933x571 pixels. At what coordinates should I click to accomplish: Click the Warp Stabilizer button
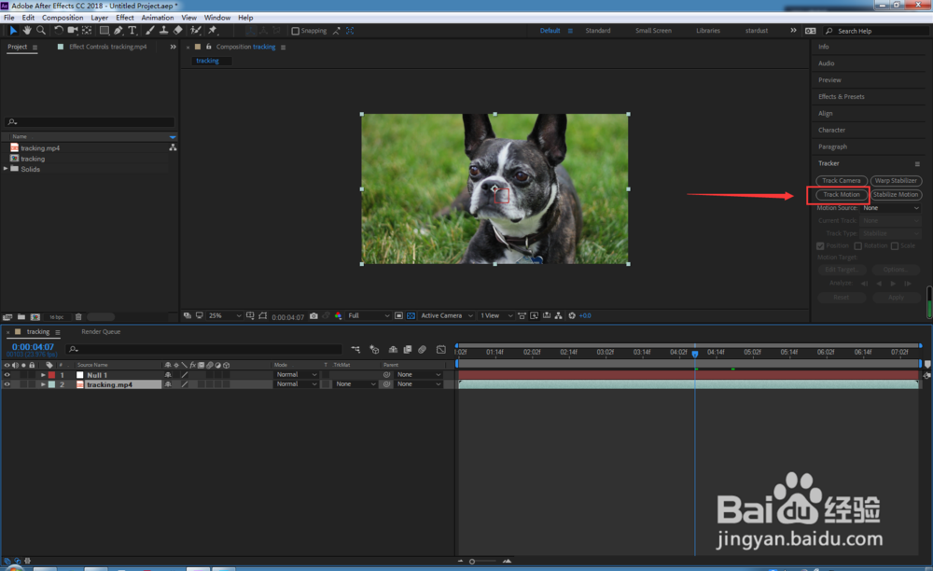(x=896, y=181)
